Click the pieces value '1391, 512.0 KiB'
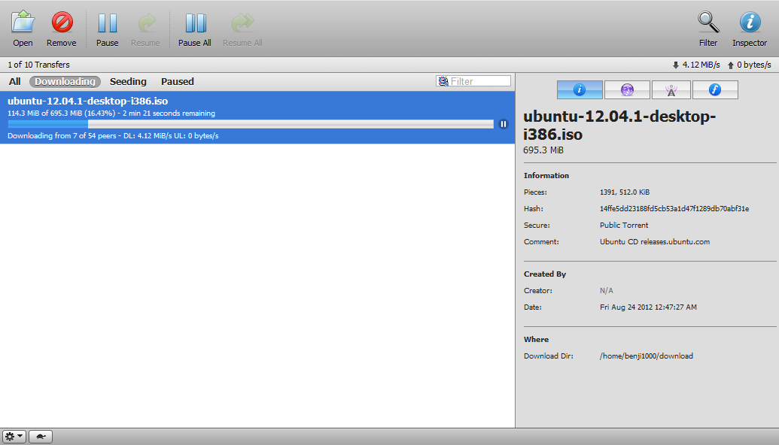The width and height of the screenshot is (779, 445). click(x=625, y=192)
